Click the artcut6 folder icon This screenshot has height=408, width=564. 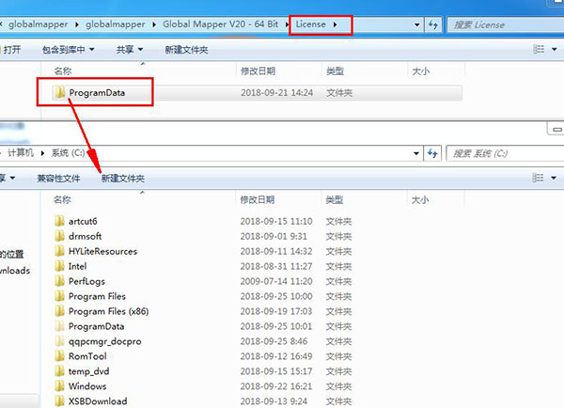click(x=60, y=221)
